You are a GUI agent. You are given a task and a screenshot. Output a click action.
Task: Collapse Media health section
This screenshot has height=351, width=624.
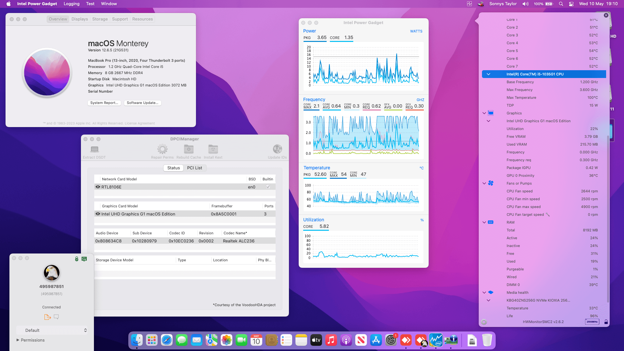pos(484,292)
